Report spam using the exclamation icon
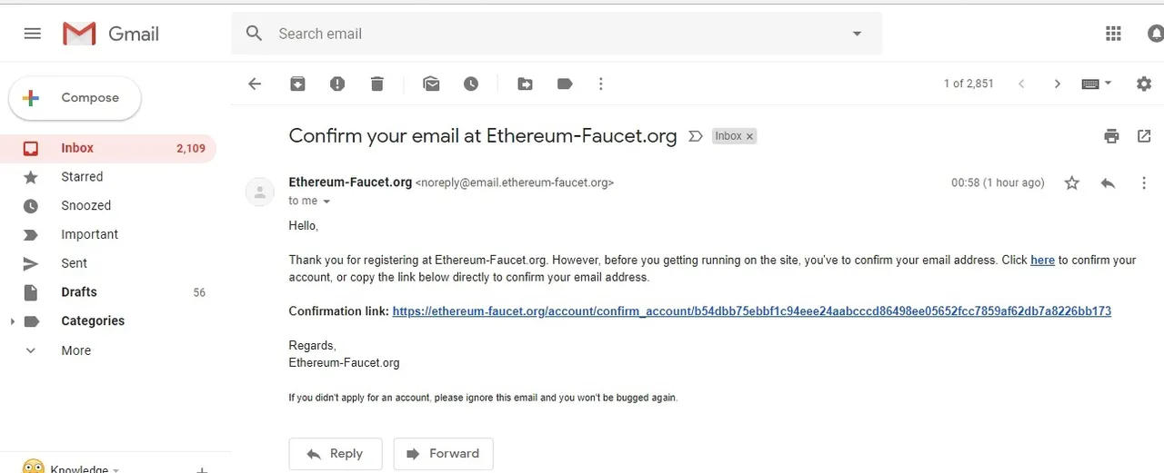 [337, 84]
